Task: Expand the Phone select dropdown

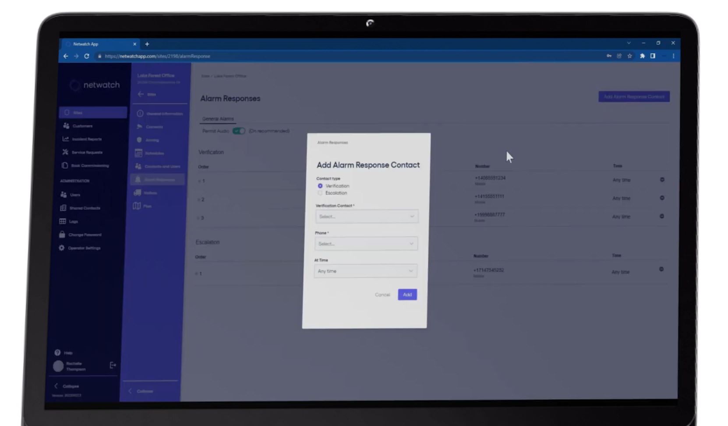Action: (366, 243)
